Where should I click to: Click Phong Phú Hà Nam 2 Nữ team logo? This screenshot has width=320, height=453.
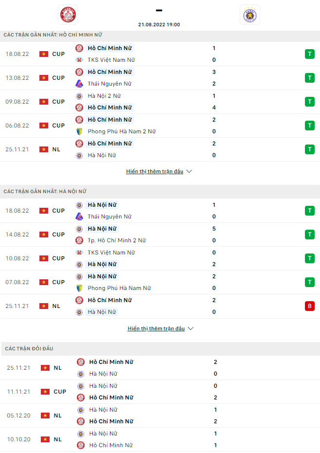[79, 131]
